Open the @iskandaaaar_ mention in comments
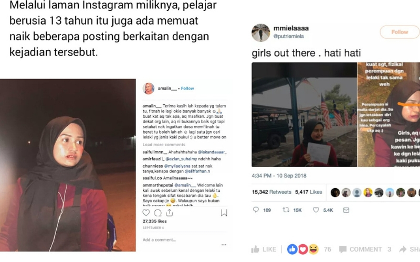The height and width of the screenshot is (262, 420). click(212, 152)
